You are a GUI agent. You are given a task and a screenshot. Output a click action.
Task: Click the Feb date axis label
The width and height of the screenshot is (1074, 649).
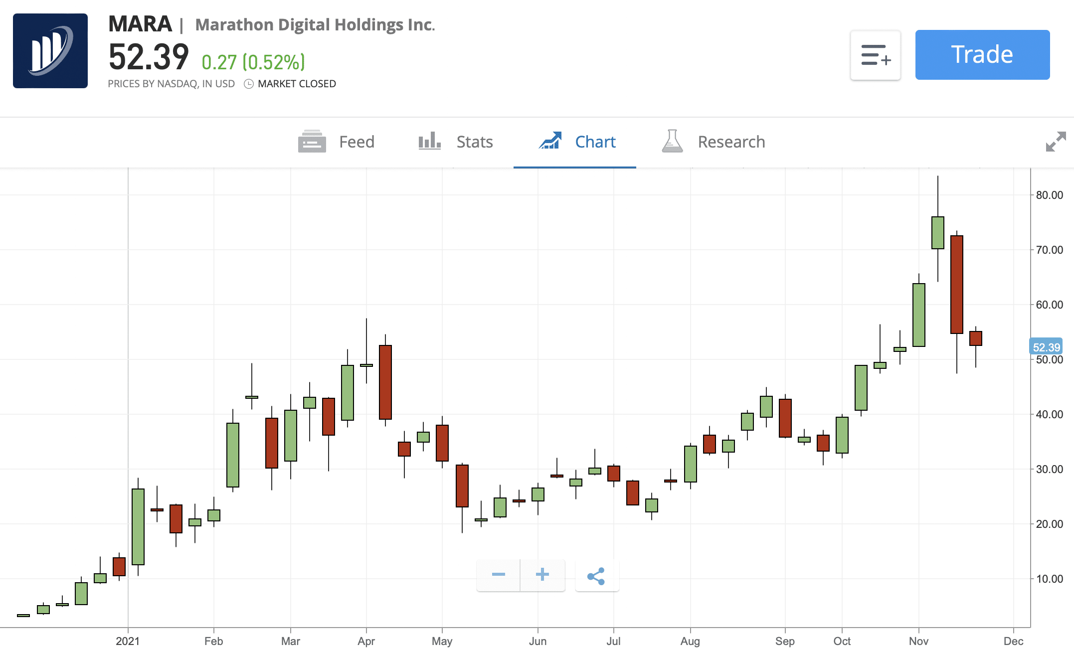coord(213,641)
